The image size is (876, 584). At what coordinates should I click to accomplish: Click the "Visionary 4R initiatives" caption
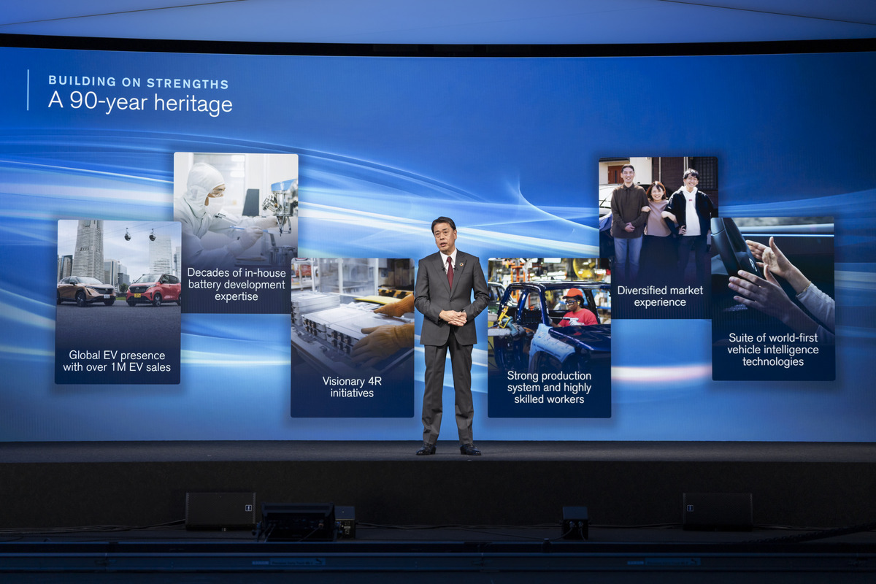coord(353,387)
